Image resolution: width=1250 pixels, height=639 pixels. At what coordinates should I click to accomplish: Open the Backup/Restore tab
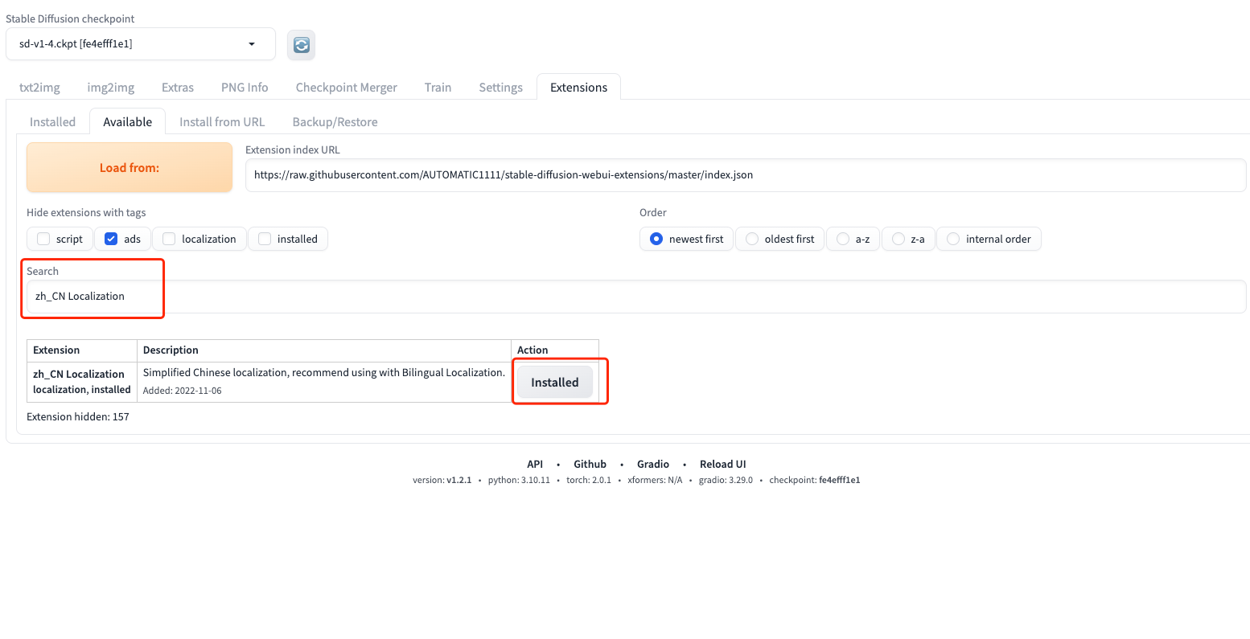click(x=335, y=121)
